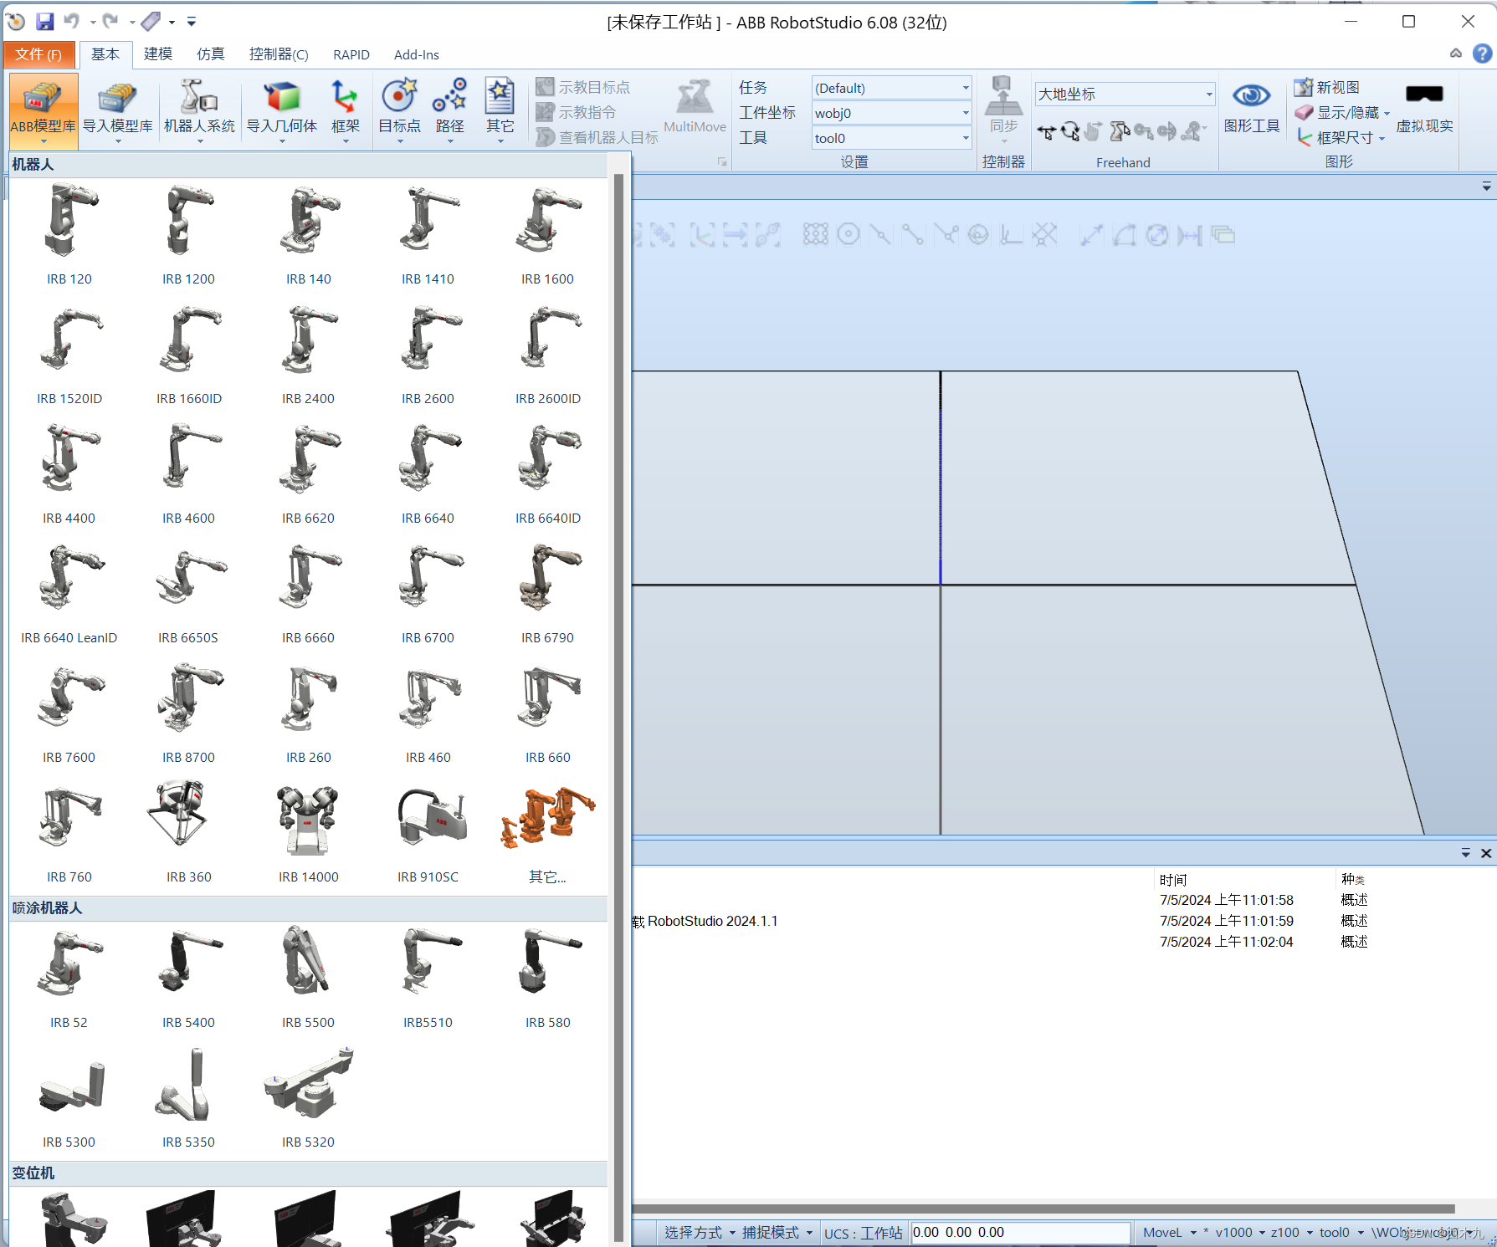The width and height of the screenshot is (1497, 1247).
Task: Click the UCS coordinates input field
Action: (1020, 1232)
